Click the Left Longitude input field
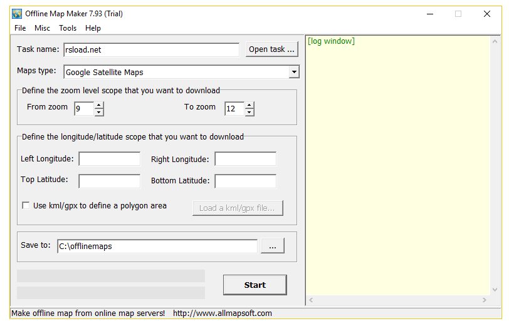Image resolution: width=509 pixels, height=331 pixels. tap(110, 159)
